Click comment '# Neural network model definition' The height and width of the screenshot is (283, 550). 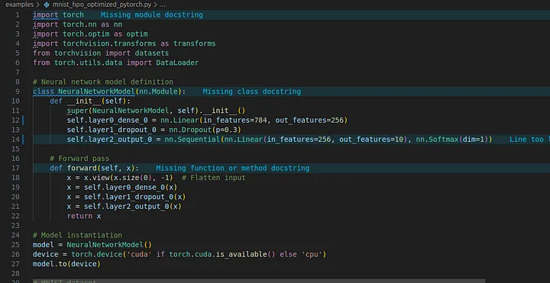coord(103,82)
